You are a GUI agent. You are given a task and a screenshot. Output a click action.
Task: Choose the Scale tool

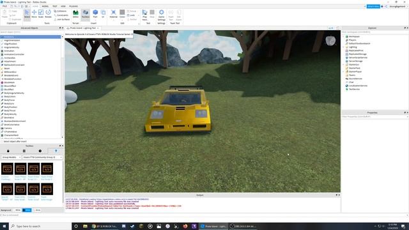click(x=41, y=14)
